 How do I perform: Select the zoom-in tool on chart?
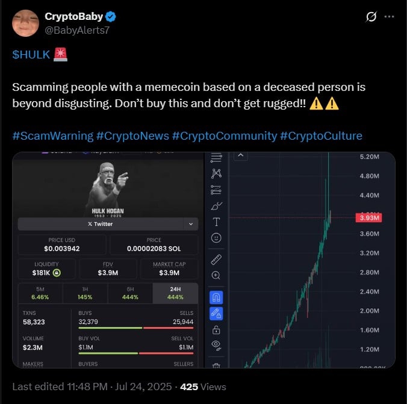[x=217, y=275]
